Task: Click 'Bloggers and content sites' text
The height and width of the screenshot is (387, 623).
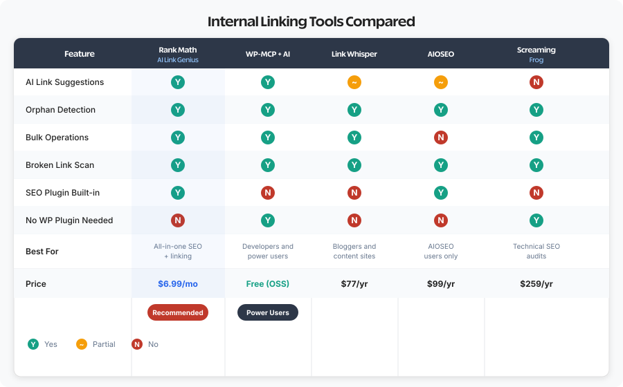Action: click(x=354, y=251)
